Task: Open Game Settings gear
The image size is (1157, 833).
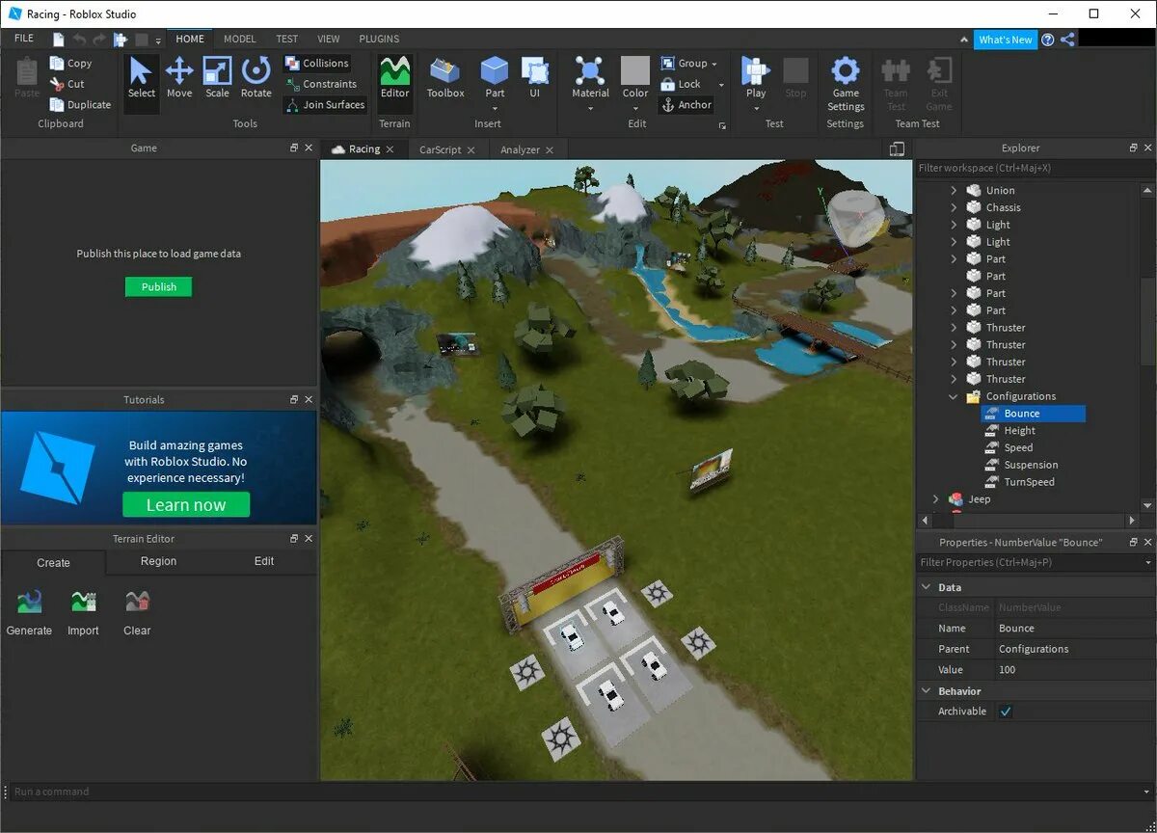Action: click(846, 83)
